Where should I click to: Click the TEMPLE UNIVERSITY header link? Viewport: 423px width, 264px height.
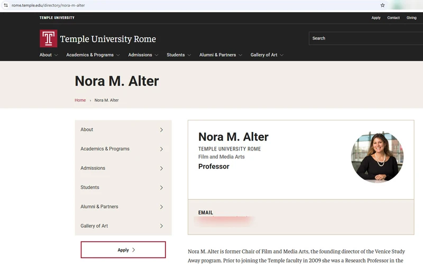click(57, 18)
